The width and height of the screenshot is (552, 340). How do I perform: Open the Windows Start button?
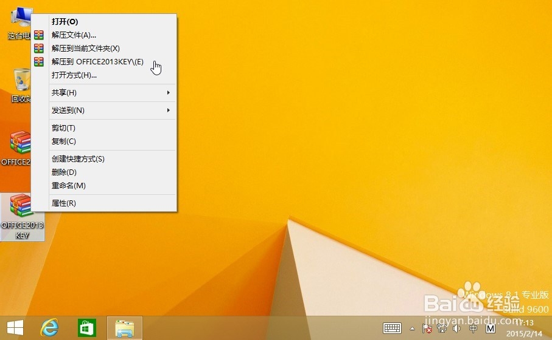[x=15, y=328]
